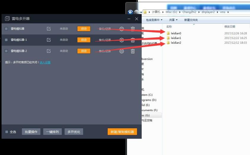Viewport: 250px width, 155px height.
Task: Click the leidian1 folder icon in Explorer
Action: [168, 38]
